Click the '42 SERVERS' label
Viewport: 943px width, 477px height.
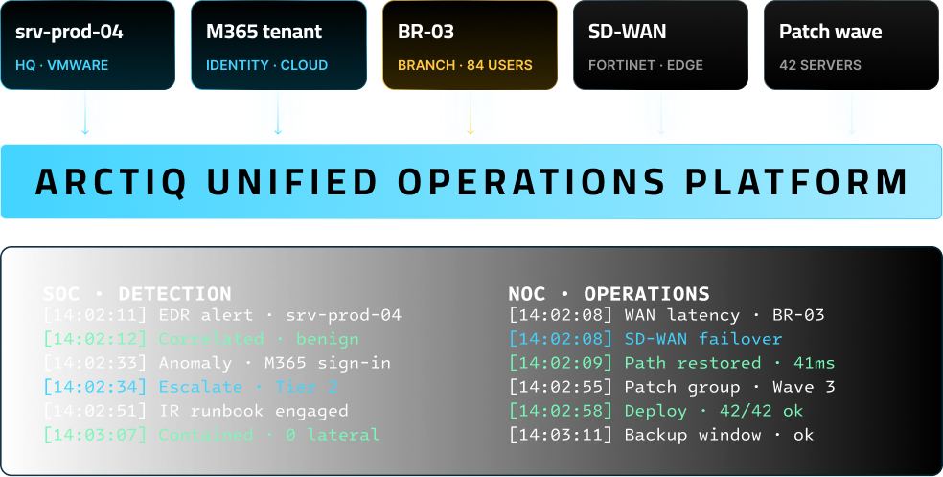coord(820,65)
